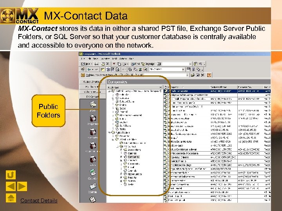Click the Organize button
Screen dimensions: 282x211
[x=148, y=64]
